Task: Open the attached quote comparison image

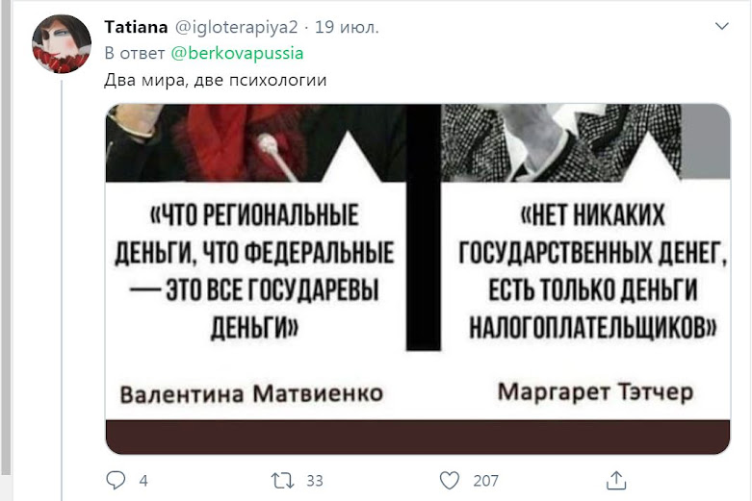Action: tap(418, 279)
